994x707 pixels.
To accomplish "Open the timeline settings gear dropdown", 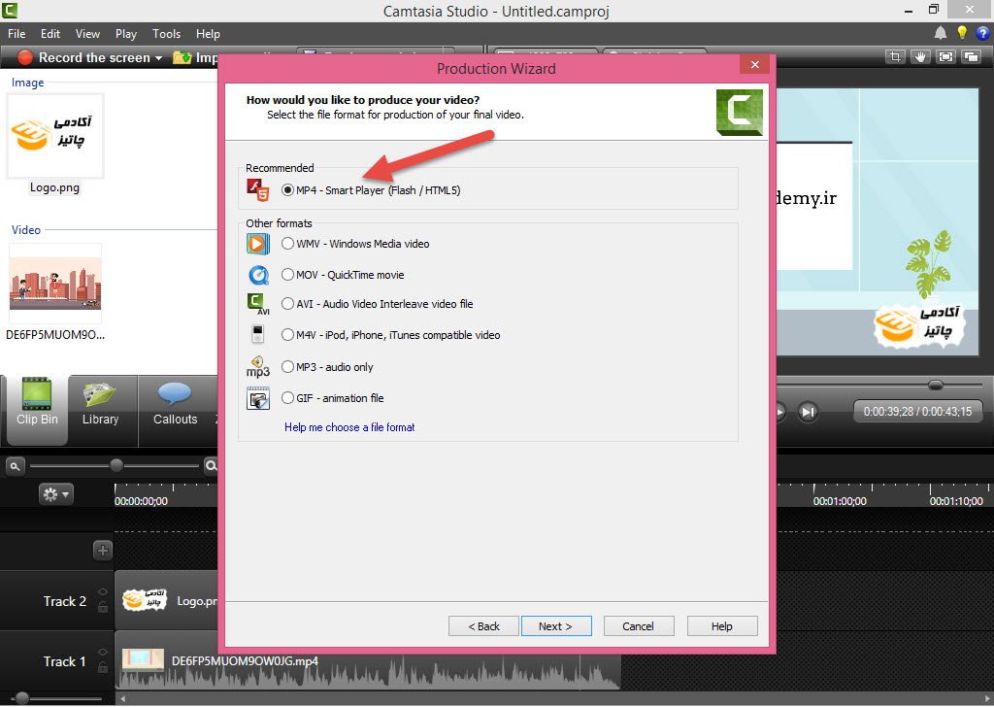I will 55,494.
